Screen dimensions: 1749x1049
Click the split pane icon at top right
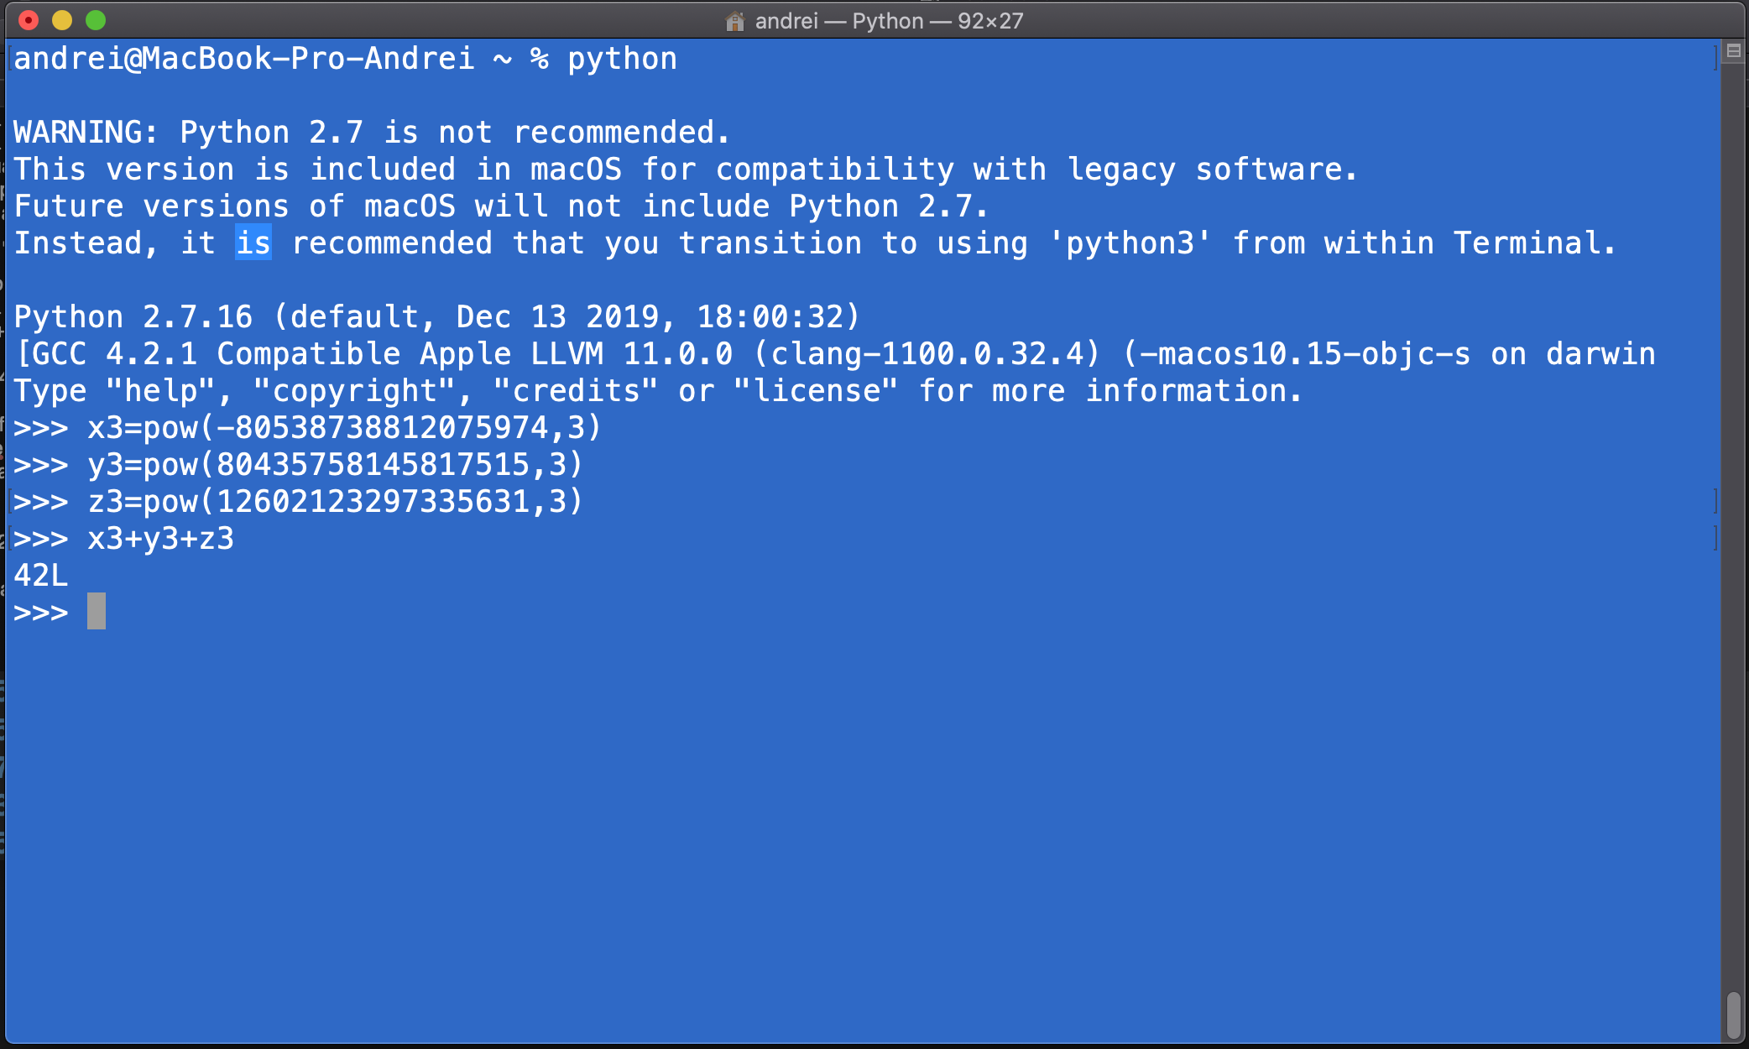(x=1733, y=52)
